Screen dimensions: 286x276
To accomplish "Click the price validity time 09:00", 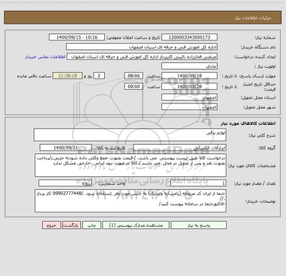I will coord(134,87).
